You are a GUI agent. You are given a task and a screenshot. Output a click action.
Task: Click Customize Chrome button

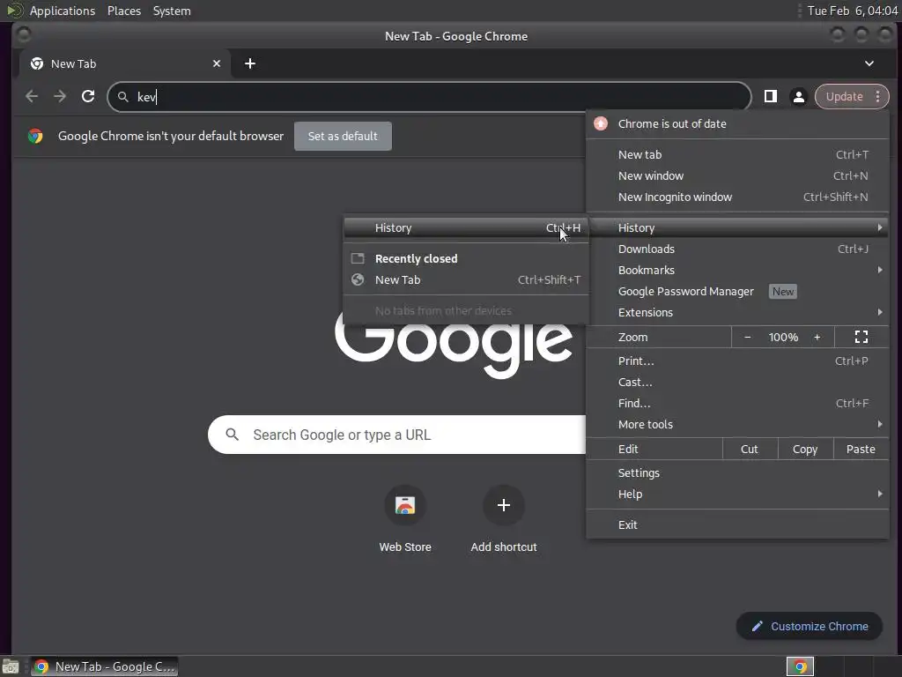[x=810, y=627]
